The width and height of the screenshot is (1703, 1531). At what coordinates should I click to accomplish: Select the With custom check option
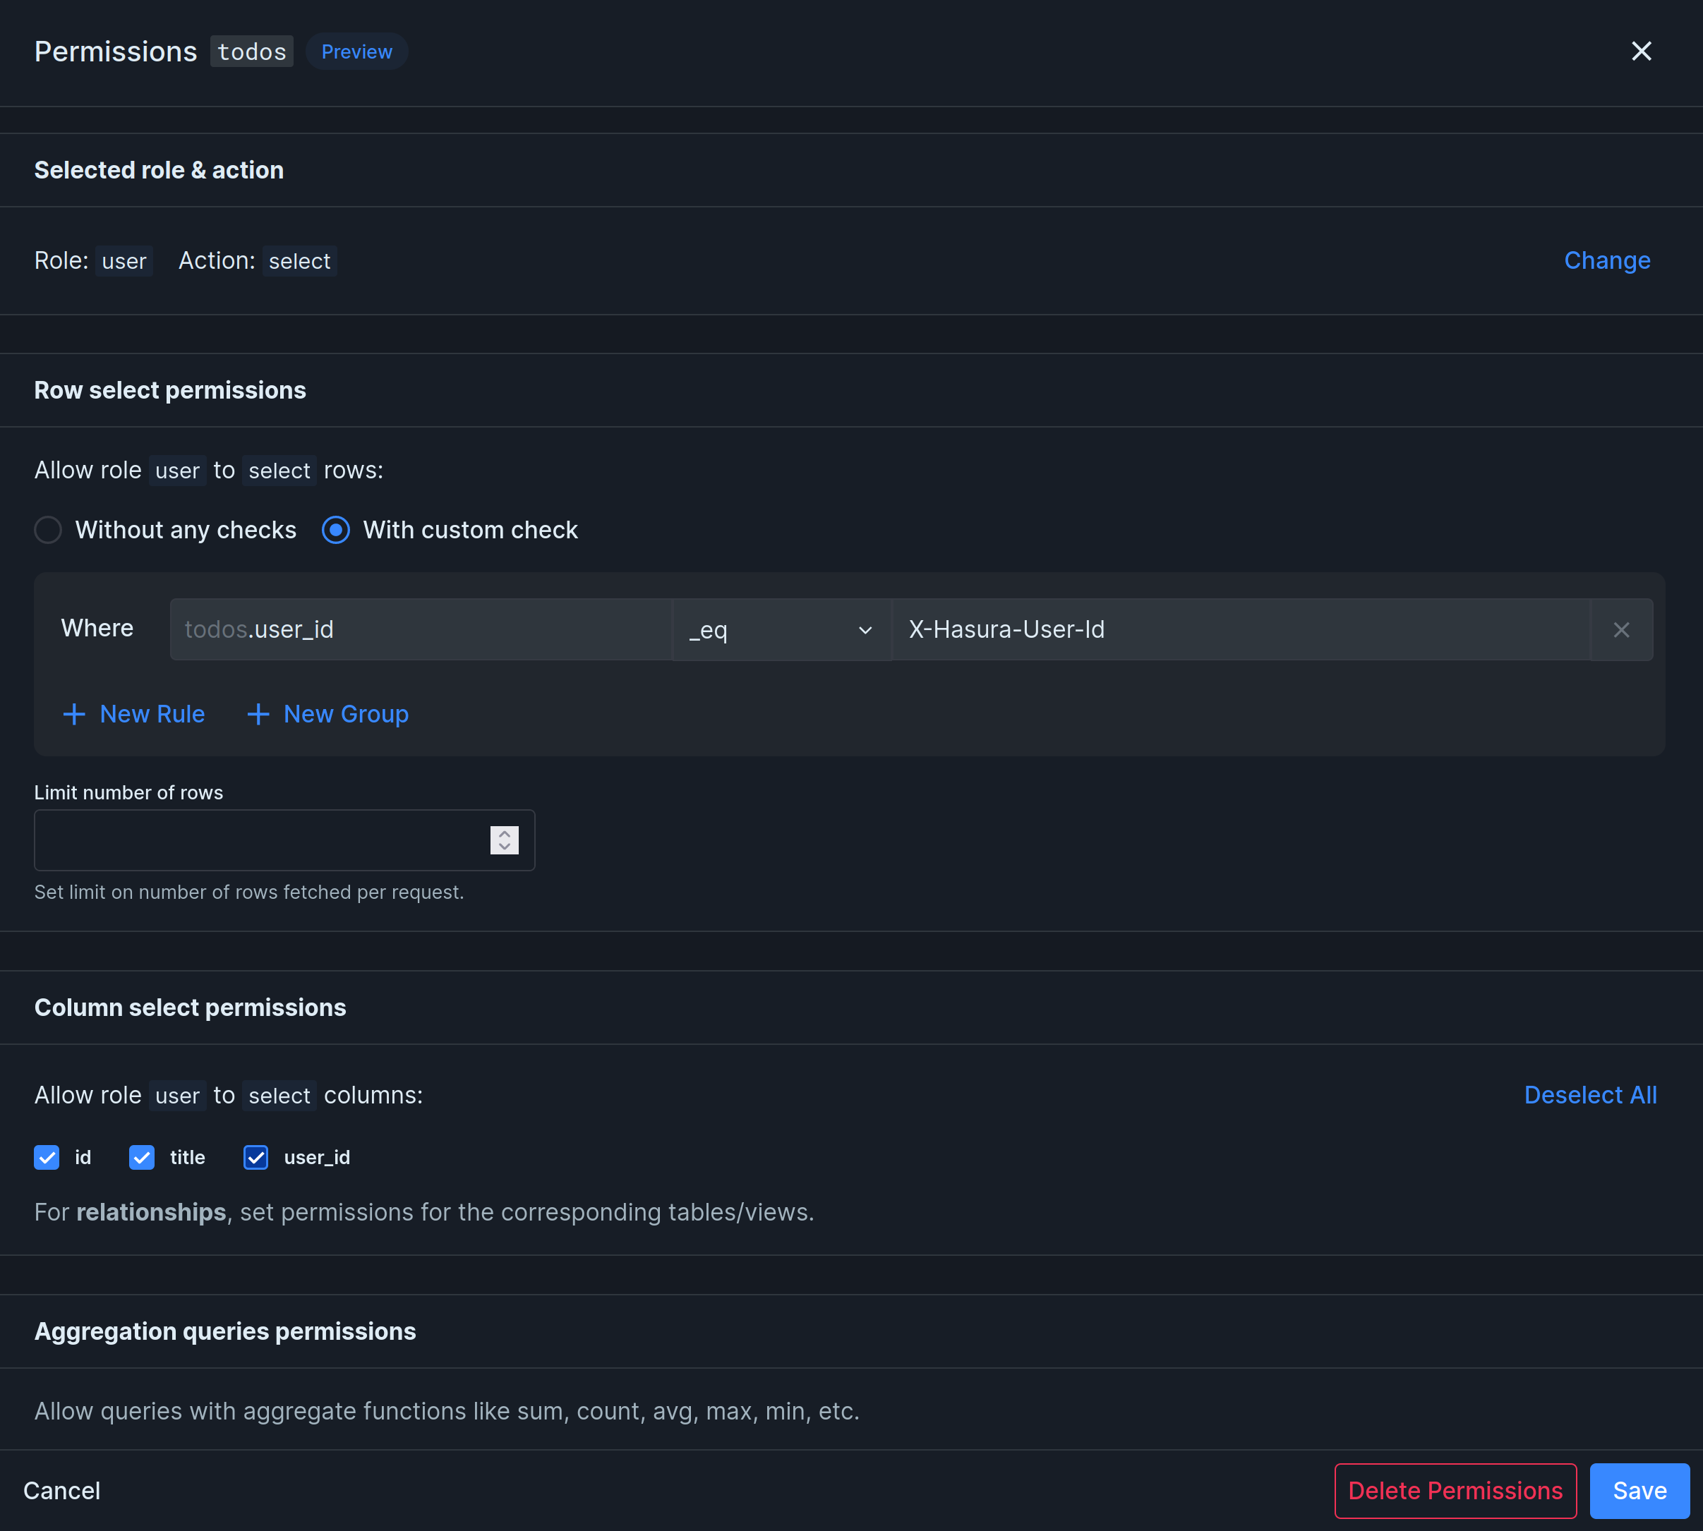pos(336,530)
